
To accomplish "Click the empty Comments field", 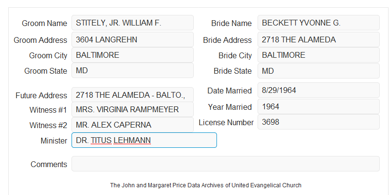I will [x=226, y=164].
